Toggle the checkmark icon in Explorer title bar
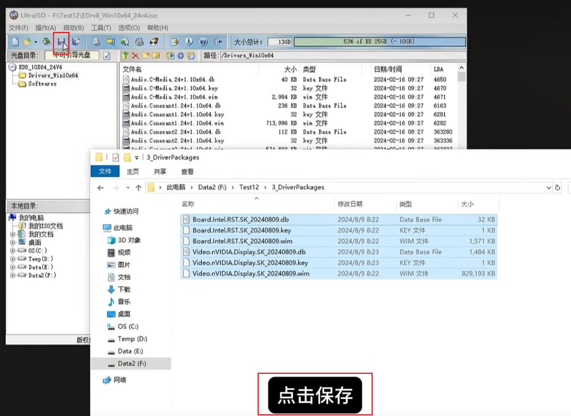 point(116,157)
